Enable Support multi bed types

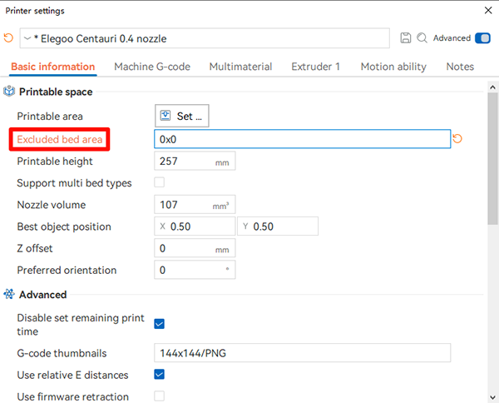pos(160,183)
